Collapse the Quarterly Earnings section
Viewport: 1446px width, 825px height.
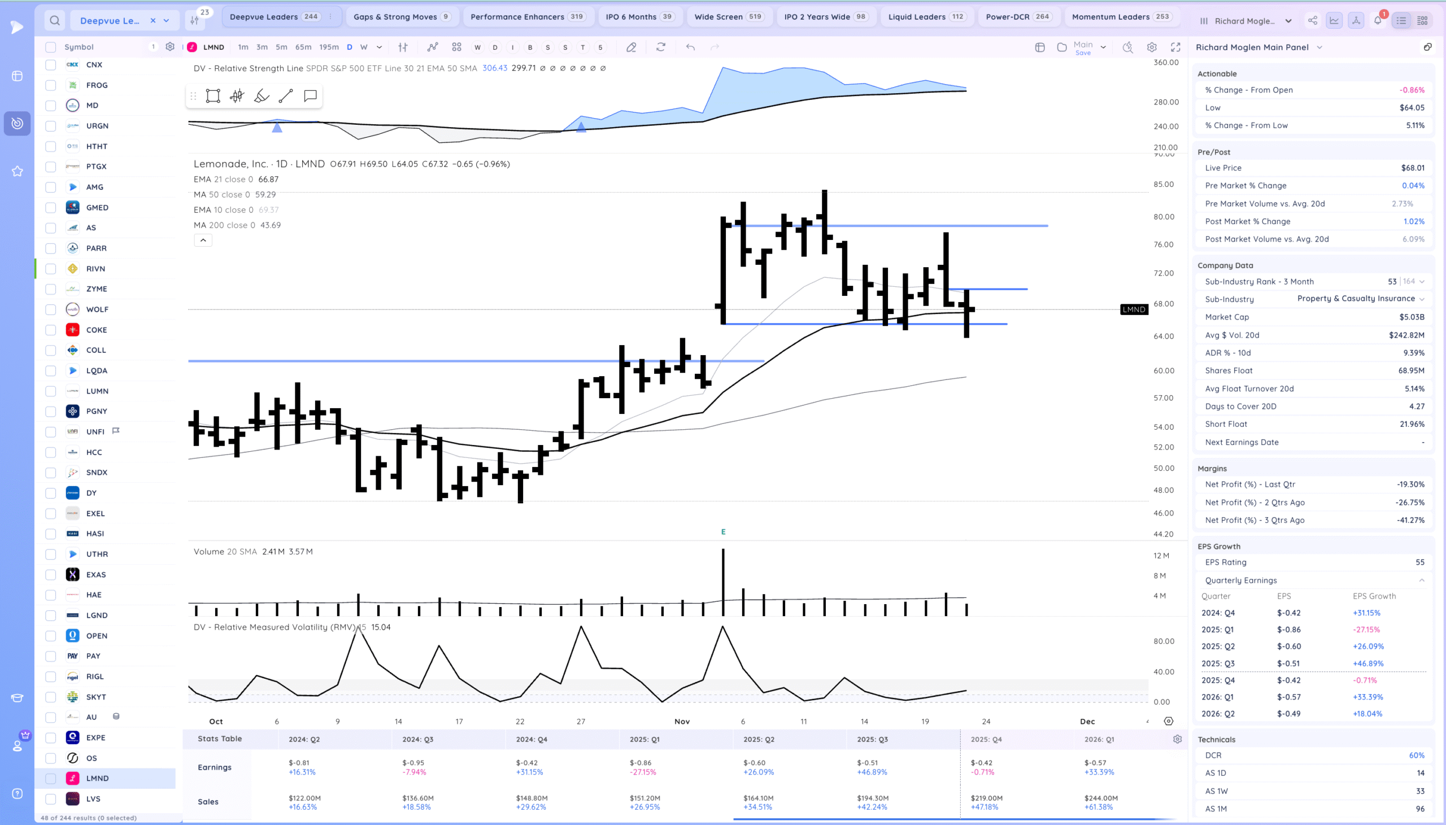point(1421,580)
